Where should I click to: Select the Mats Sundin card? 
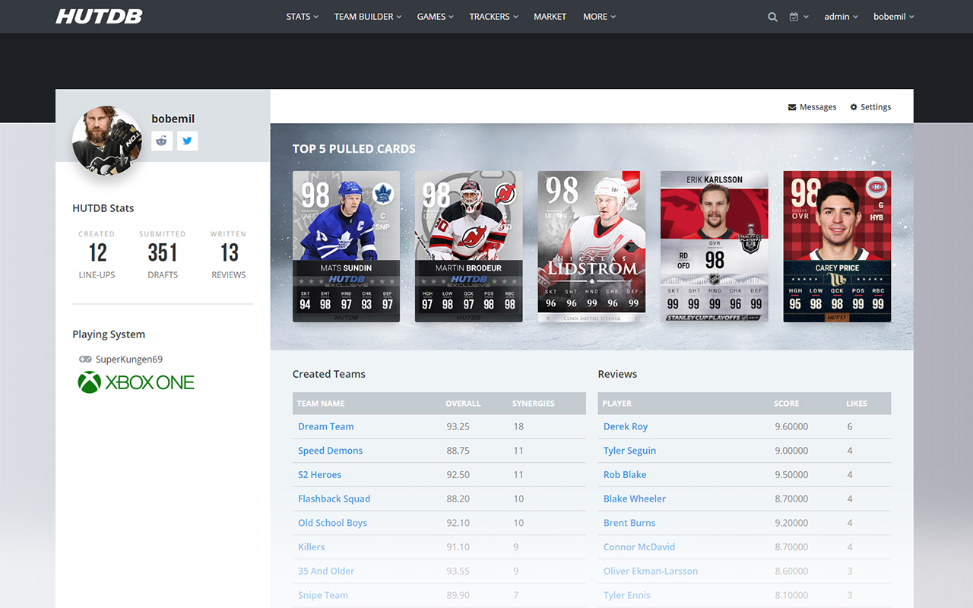point(347,246)
